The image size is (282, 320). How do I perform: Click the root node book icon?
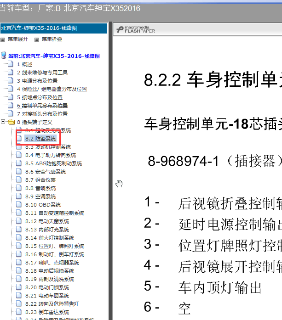(4, 55)
